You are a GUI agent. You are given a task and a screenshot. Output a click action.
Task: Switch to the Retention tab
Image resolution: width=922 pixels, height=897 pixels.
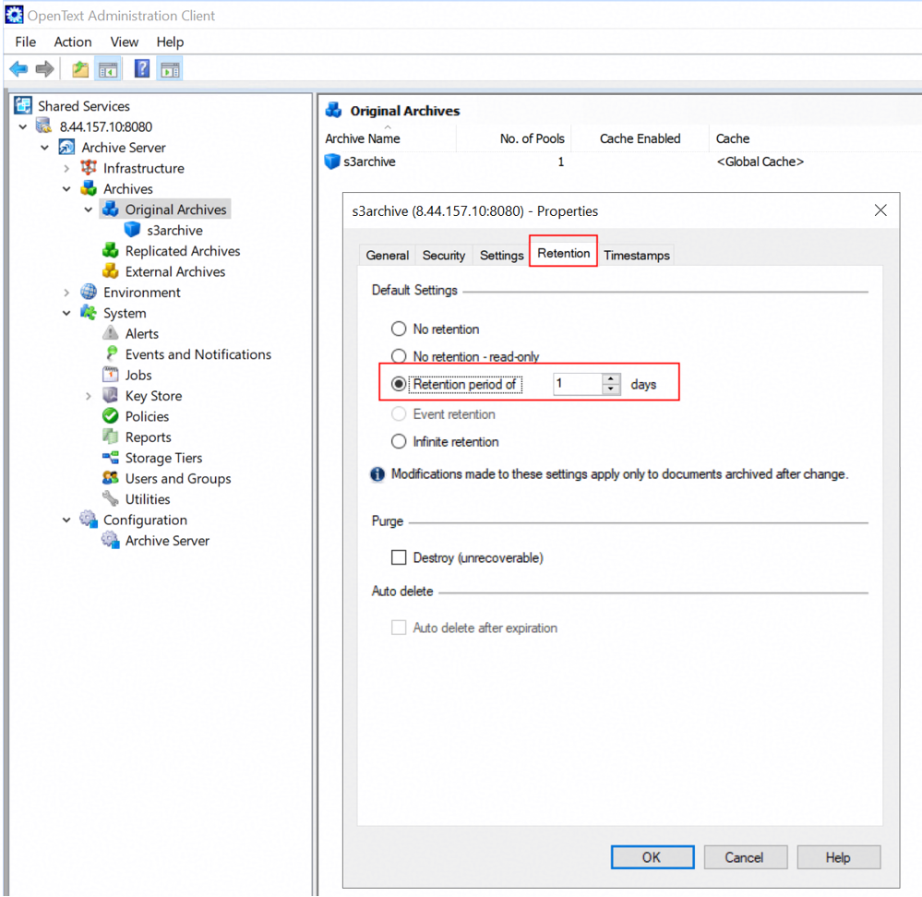(563, 253)
